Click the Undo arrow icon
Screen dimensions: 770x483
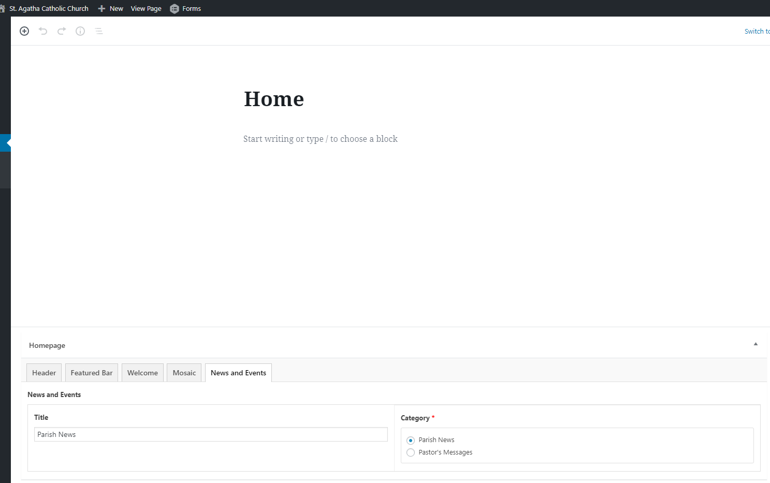43,31
